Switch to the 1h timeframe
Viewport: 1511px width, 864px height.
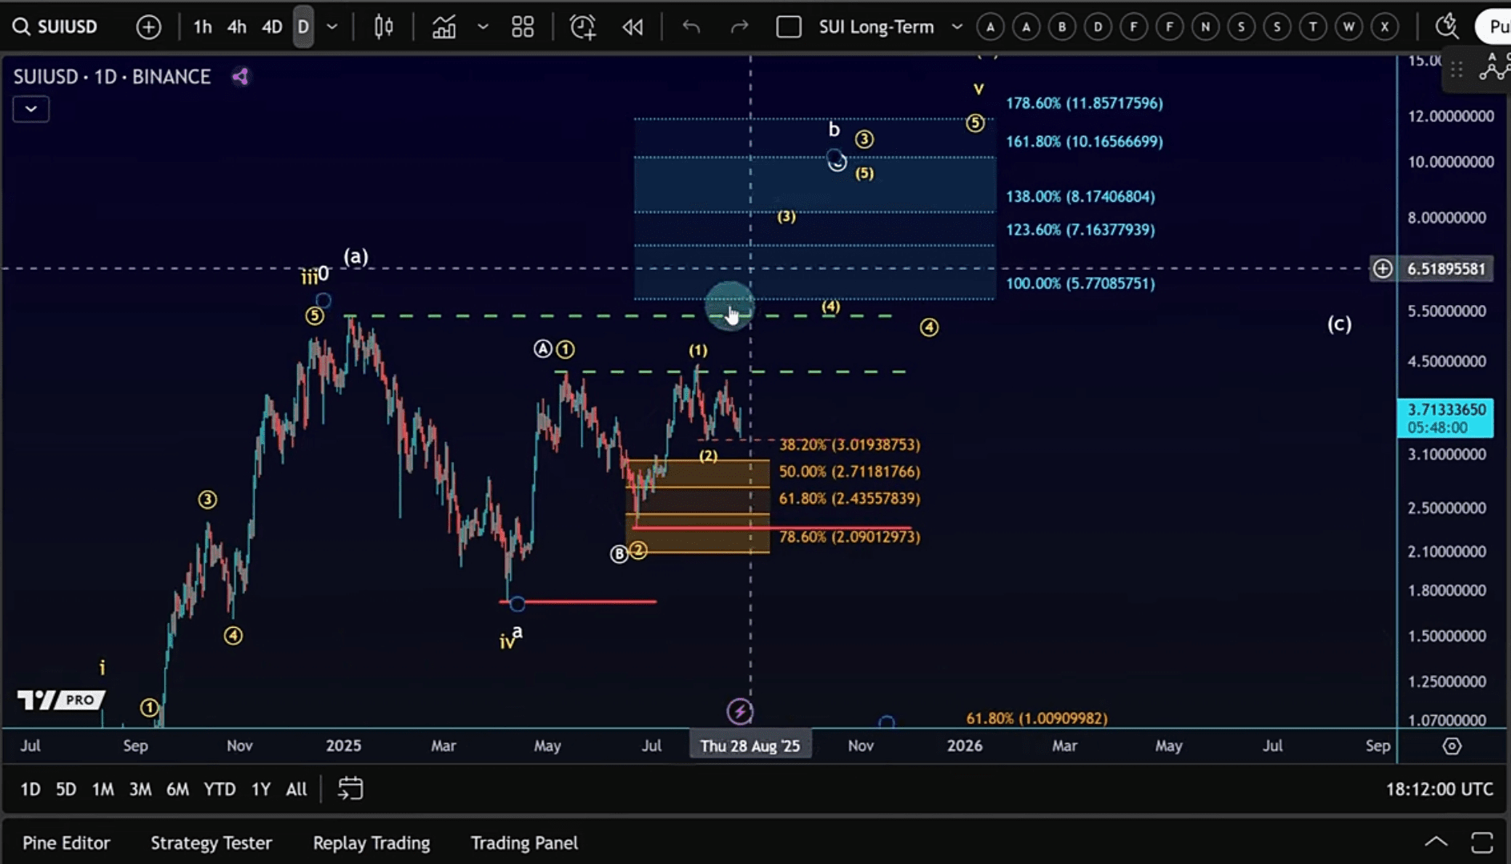[203, 27]
